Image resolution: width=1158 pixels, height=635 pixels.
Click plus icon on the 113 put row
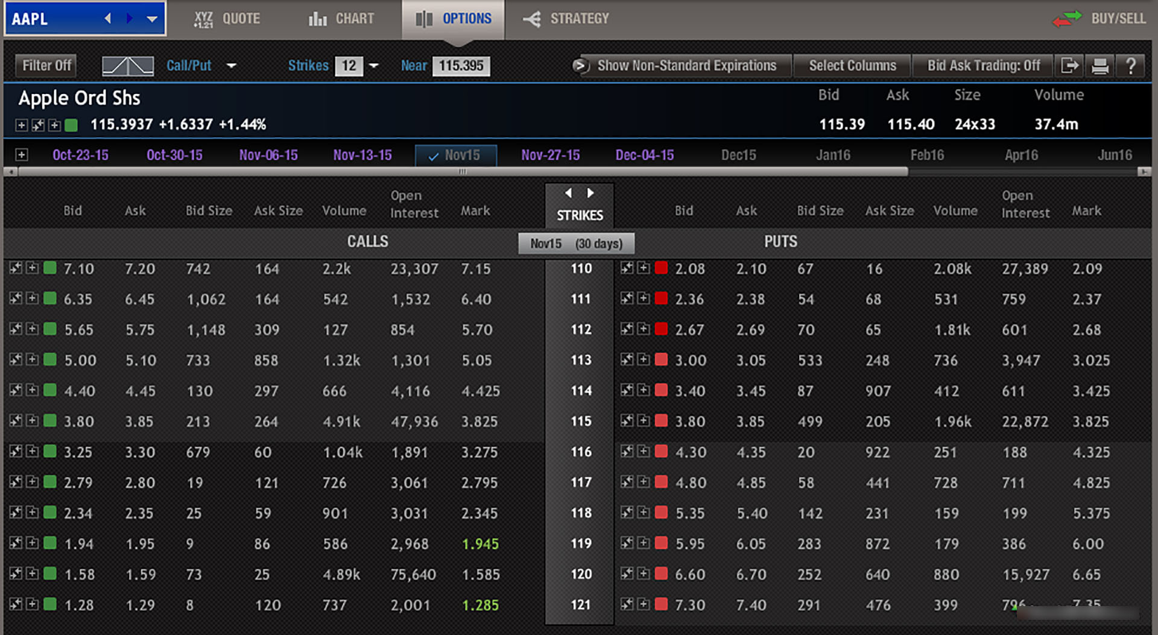tap(644, 359)
